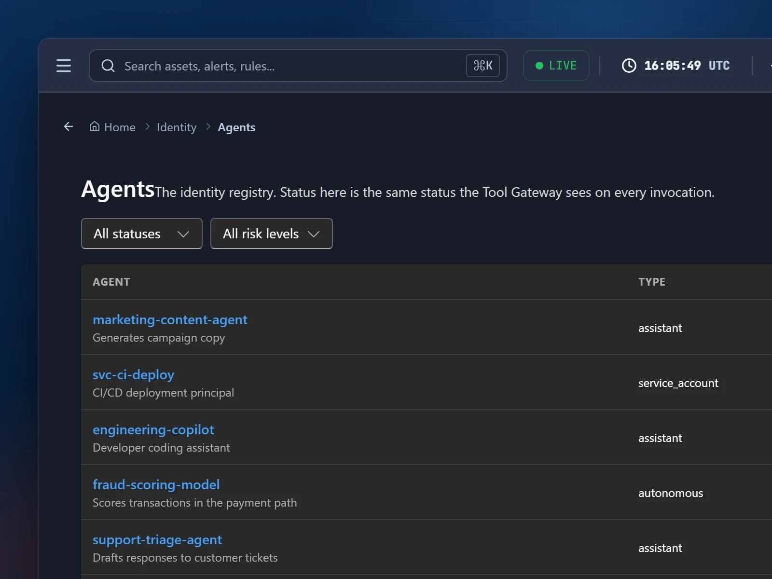The width and height of the screenshot is (772, 579).
Task: Click assistant type in marketing-content-agent row
Action: (x=660, y=328)
